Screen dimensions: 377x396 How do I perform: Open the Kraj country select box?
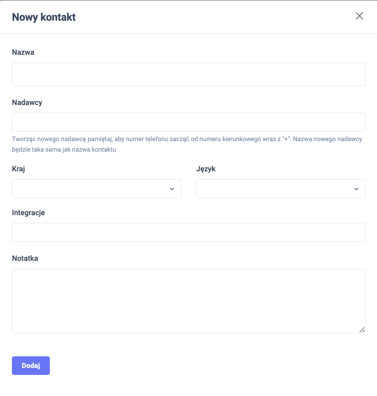(x=91, y=189)
